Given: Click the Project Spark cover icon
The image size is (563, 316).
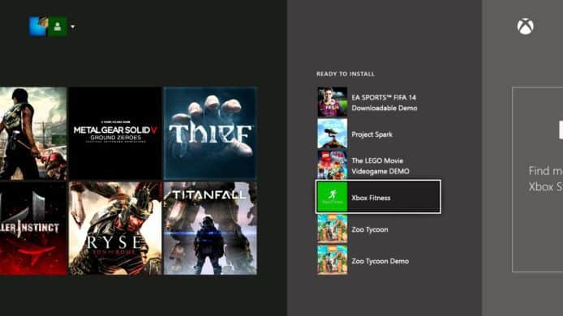Looking at the screenshot, I should pyautogui.click(x=332, y=134).
